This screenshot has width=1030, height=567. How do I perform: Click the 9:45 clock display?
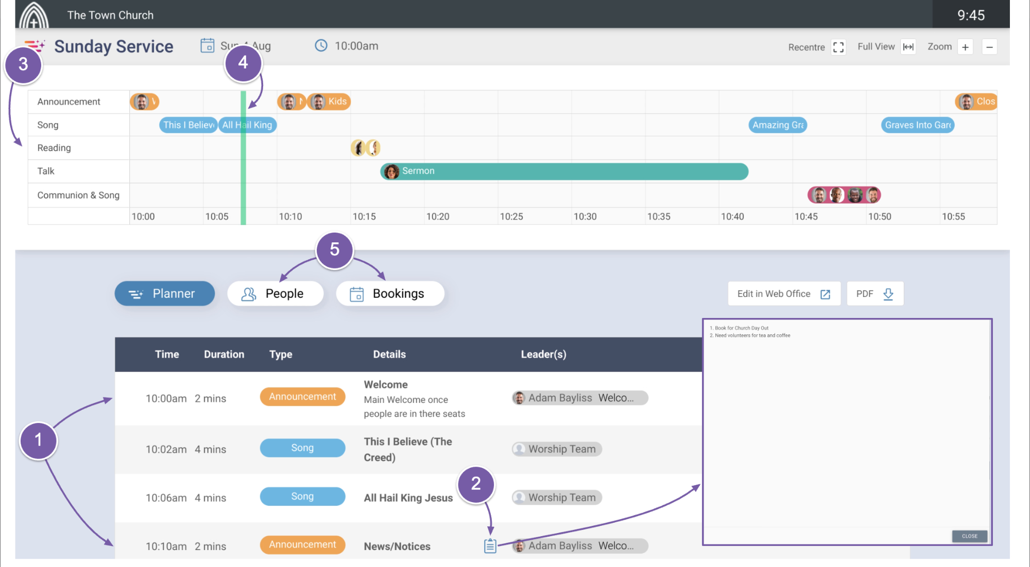[971, 15]
